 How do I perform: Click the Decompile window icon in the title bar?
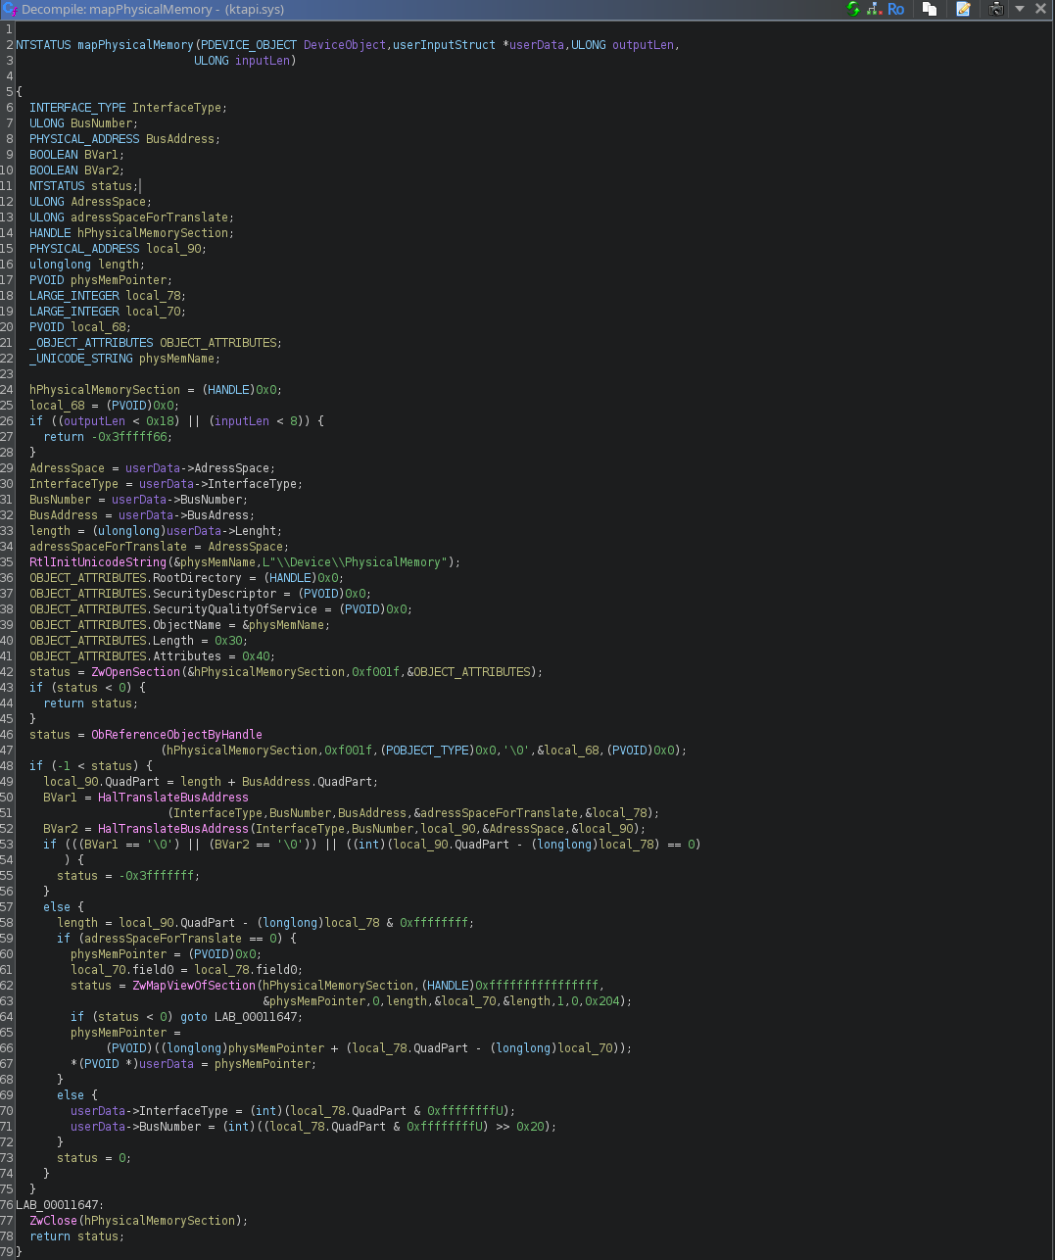(x=10, y=9)
